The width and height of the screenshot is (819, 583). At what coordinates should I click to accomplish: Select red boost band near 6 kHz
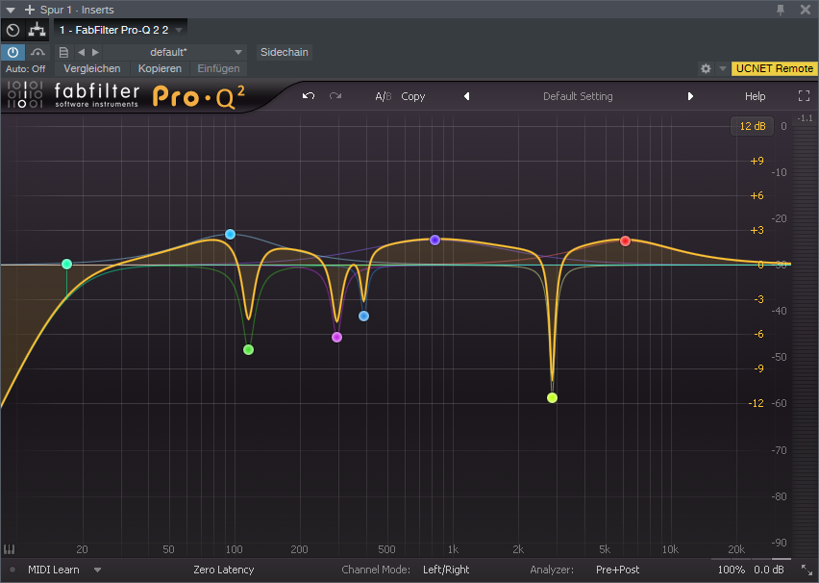click(x=625, y=241)
